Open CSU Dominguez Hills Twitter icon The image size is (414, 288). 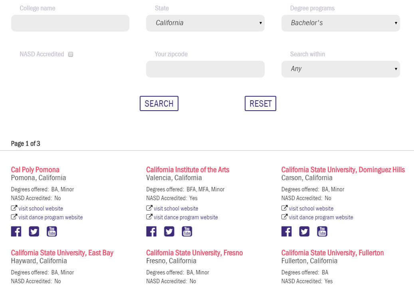[x=305, y=231]
